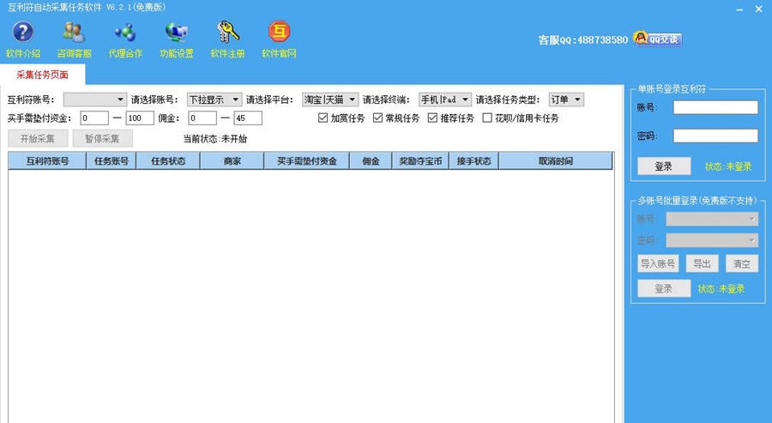Viewport: 772px width, 423px height.
Task: Expand the 互利符账号 dropdown
Action: (x=95, y=100)
